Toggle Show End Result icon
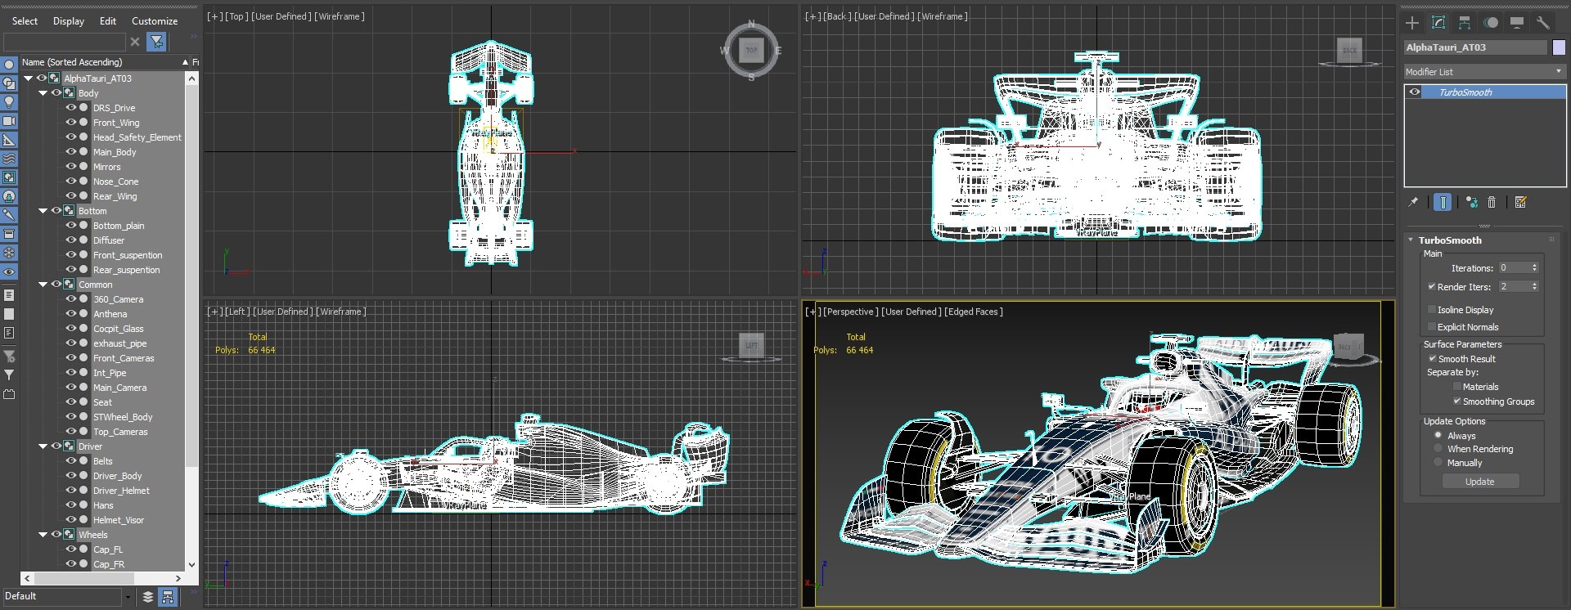Image resolution: width=1571 pixels, height=610 pixels. point(1443,202)
